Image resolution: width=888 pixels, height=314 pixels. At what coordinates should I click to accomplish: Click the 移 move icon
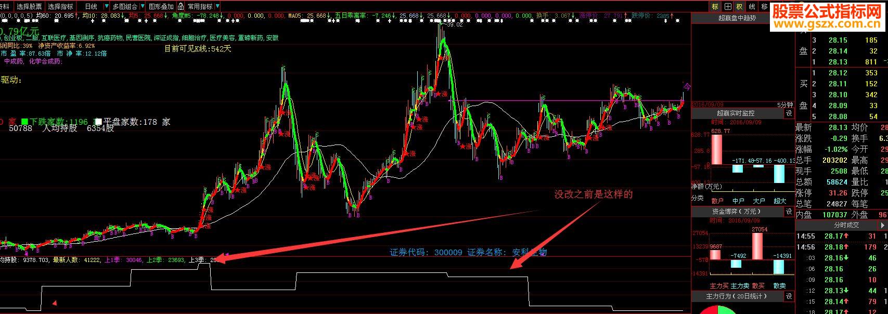tap(764, 7)
